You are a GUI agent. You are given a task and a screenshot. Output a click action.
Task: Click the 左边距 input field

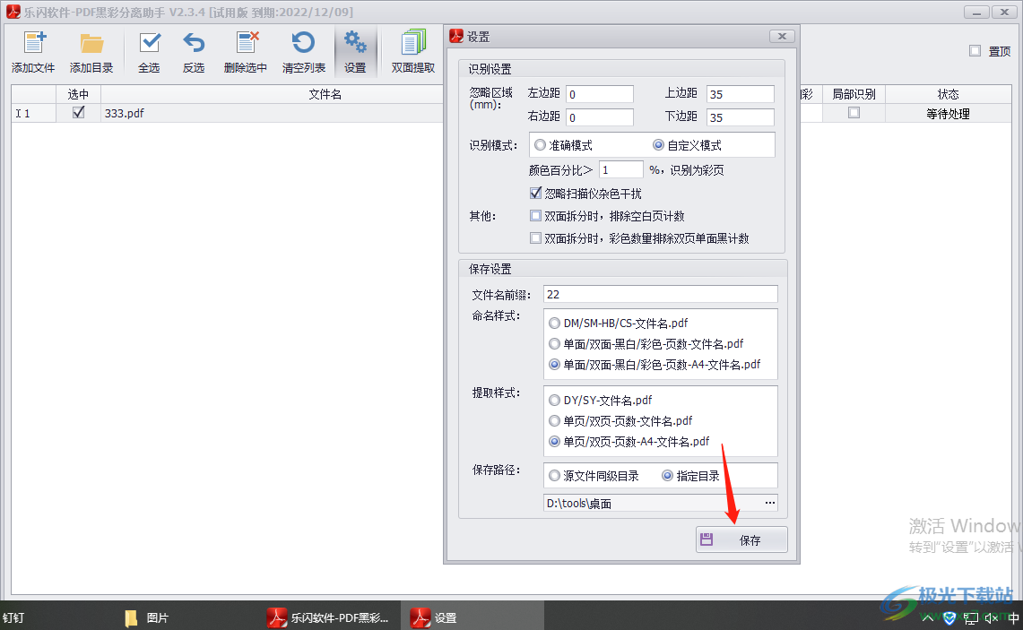(x=600, y=94)
